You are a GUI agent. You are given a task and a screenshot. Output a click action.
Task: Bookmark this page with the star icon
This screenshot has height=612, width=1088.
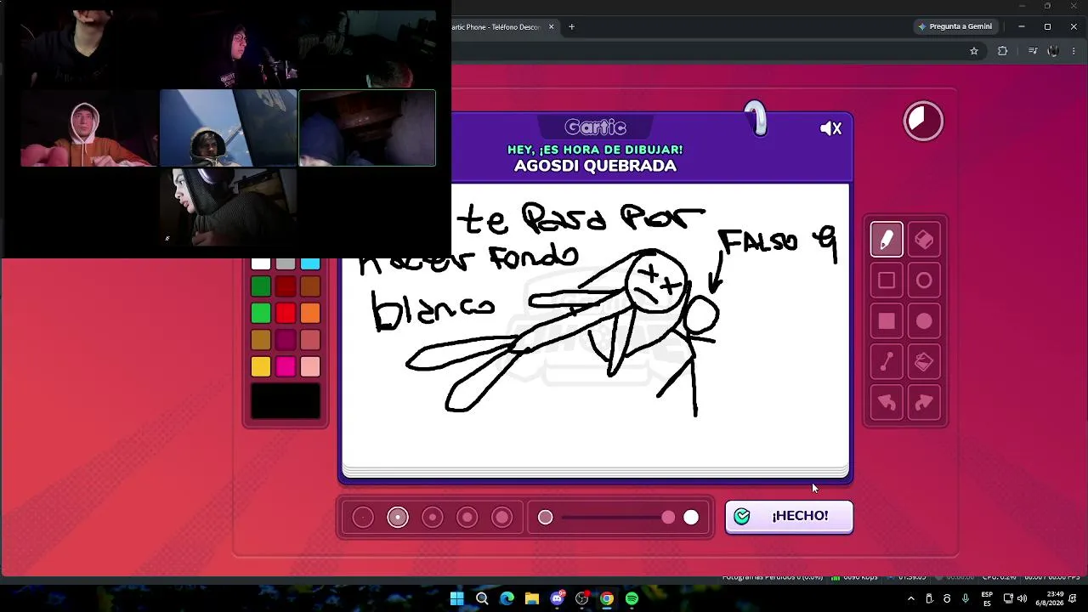(974, 51)
